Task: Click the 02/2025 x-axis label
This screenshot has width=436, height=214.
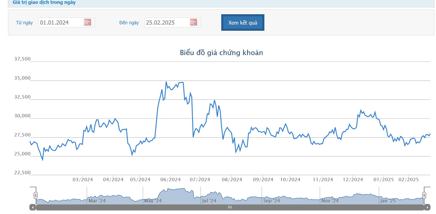Action: click(409, 180)
